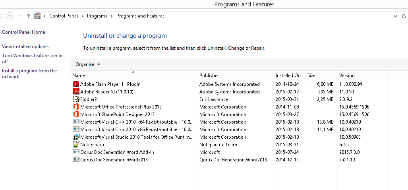Select the Fiddler2 program name
This screenshot has width=408, height=190.
pyautogui.click(x=89, y=99)
